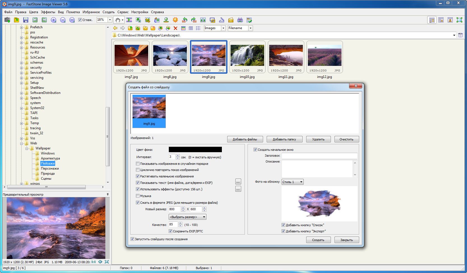The width and height of the screenshot is (467, 273).
Task: Click the Создать button in dialog
Action: click(x=318, y=240)
